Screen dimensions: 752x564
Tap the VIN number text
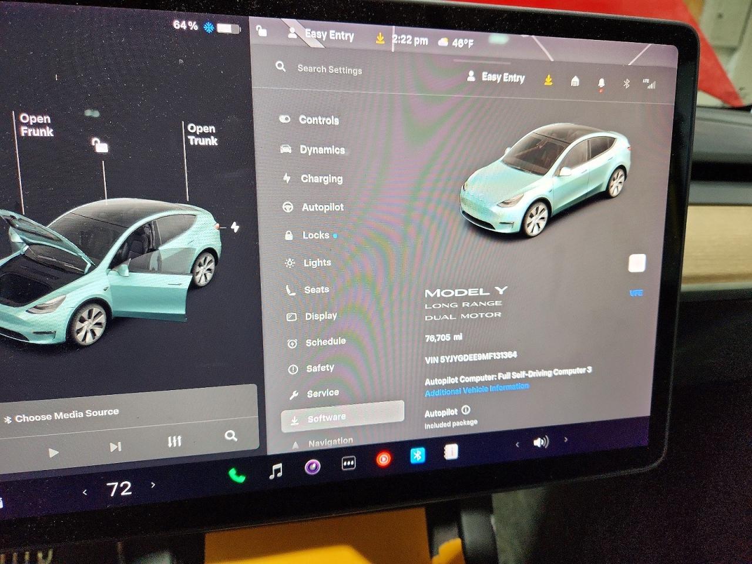471,357
